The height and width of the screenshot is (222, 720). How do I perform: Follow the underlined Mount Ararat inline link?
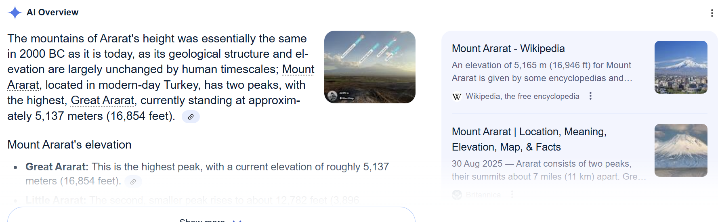point(298,69)
